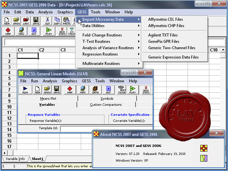Choose Agilent TXT Files from submenu
This screenshot has width=228, height=171.
(x=174, y=35)
